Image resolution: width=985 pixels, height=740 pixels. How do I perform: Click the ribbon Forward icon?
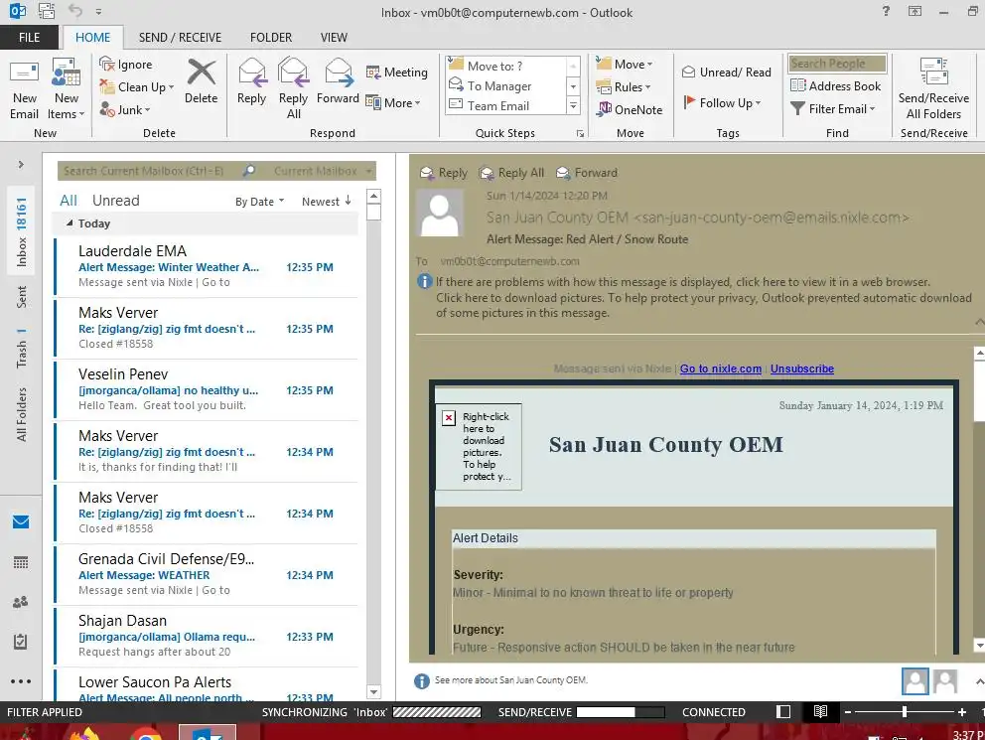click(338, 81)
